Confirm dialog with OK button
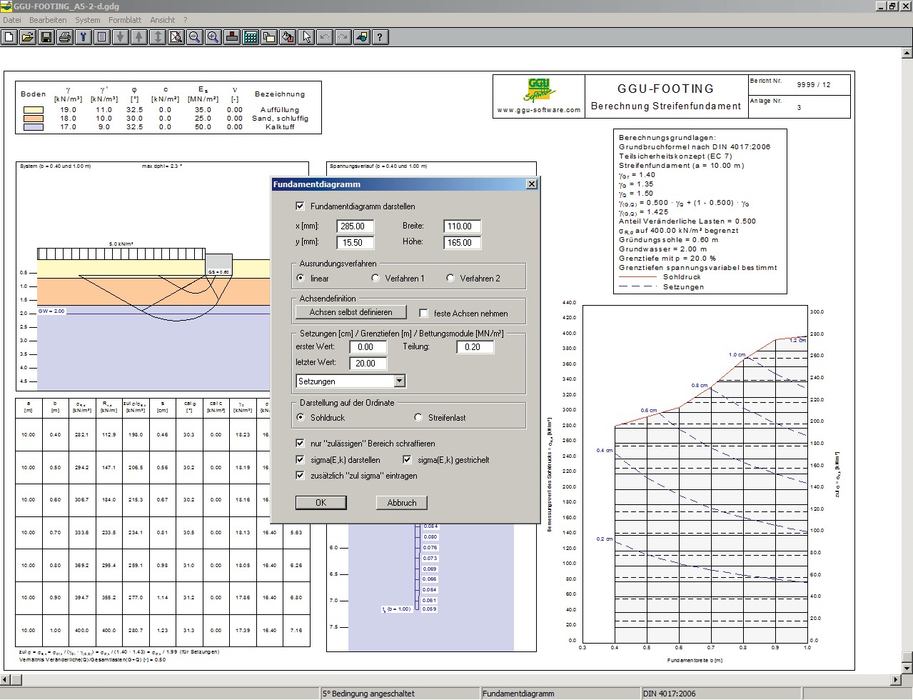 (x=321, y=503)
